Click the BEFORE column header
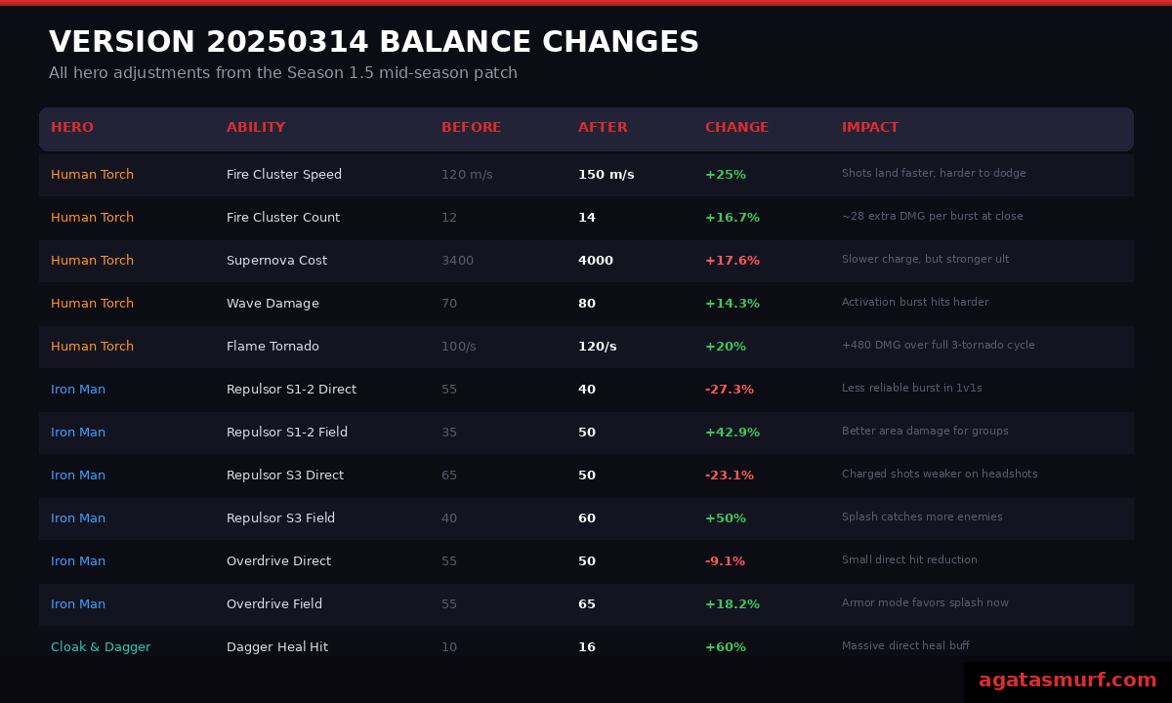1172x703 pixels. (471, 128)
